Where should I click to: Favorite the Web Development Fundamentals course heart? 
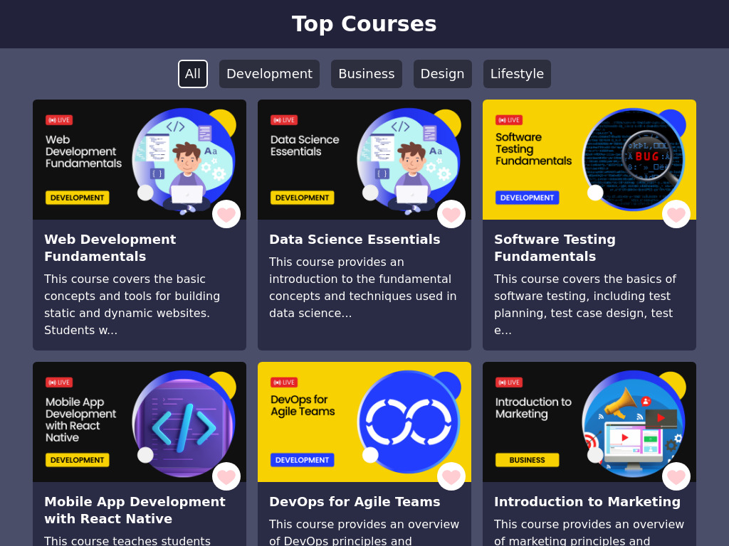[x=226, y=214]
